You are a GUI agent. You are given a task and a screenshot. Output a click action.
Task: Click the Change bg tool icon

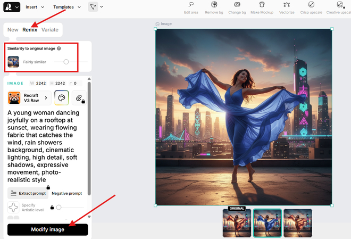pos(237,4)
